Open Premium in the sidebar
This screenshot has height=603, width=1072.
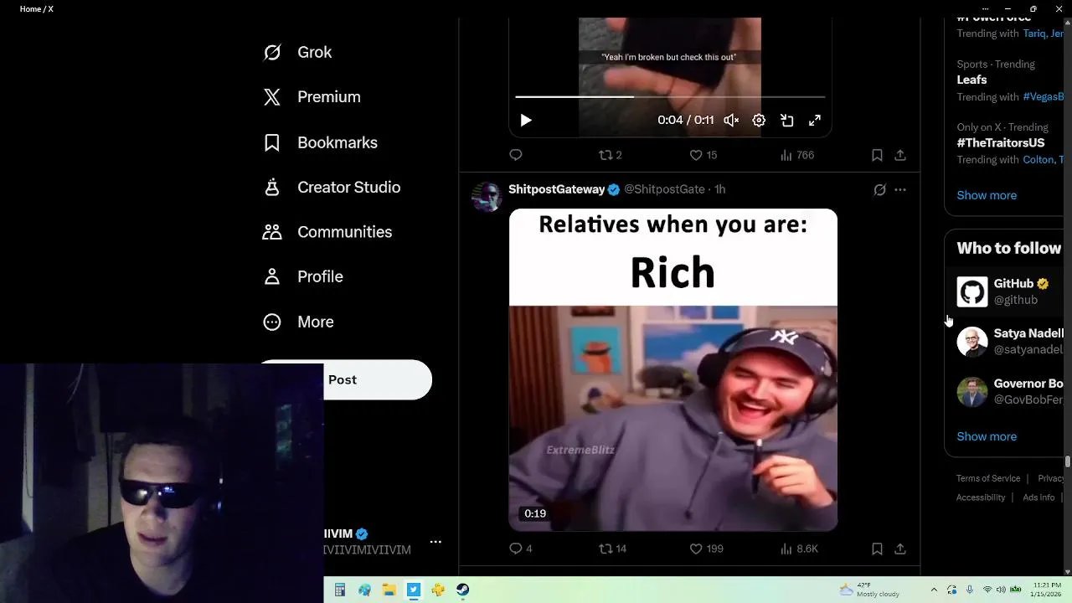point(312,97)
